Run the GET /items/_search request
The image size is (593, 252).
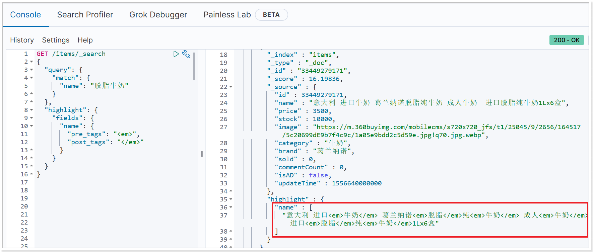176,54
